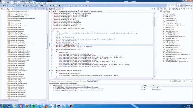Focus the Quick Access field
Viewport: 193px width, 108px height.
(x=171, y=6)
